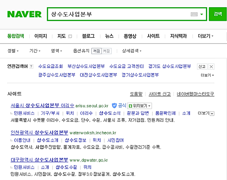Open 인천광역시 상수도사업본부 result
227x180 pixels.
point(39,132)
